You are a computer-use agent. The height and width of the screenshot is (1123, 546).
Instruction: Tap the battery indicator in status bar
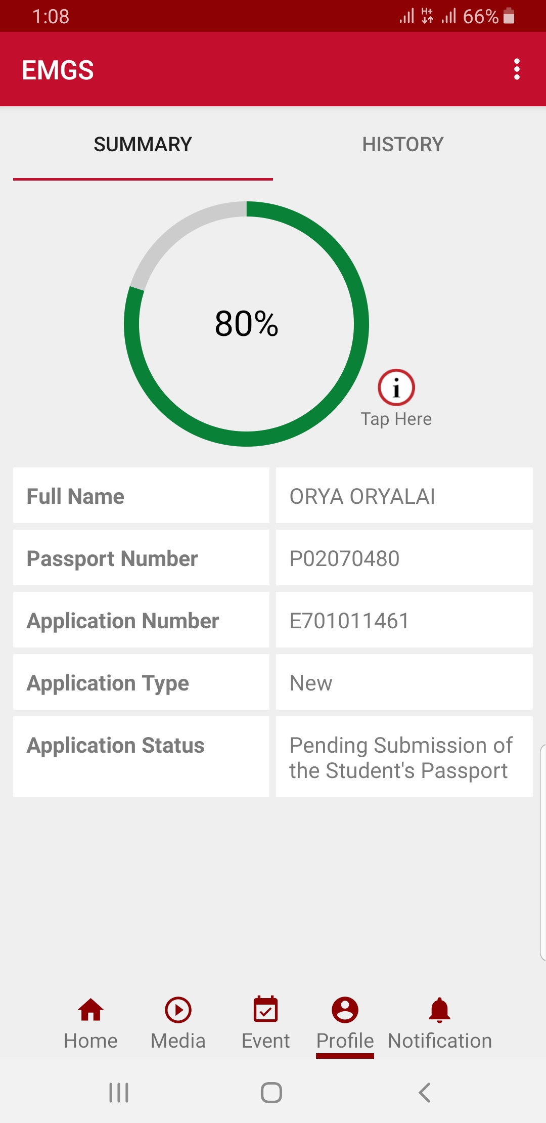point(509,16)
